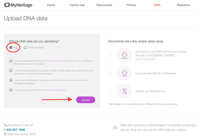The height and width of the screenshot is (138, 198).
Task: Toggle the Terms and Conditions acceptance checkbox
Action: tap(11, 61)
